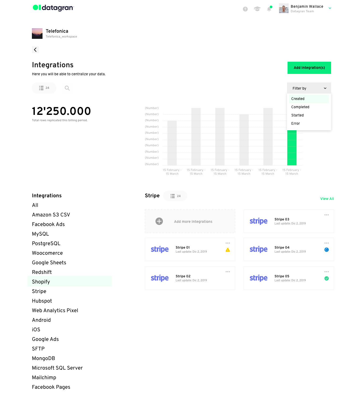Click the plus icon to add integrations
The image size is (363, 418).
(x=159, y=221)
